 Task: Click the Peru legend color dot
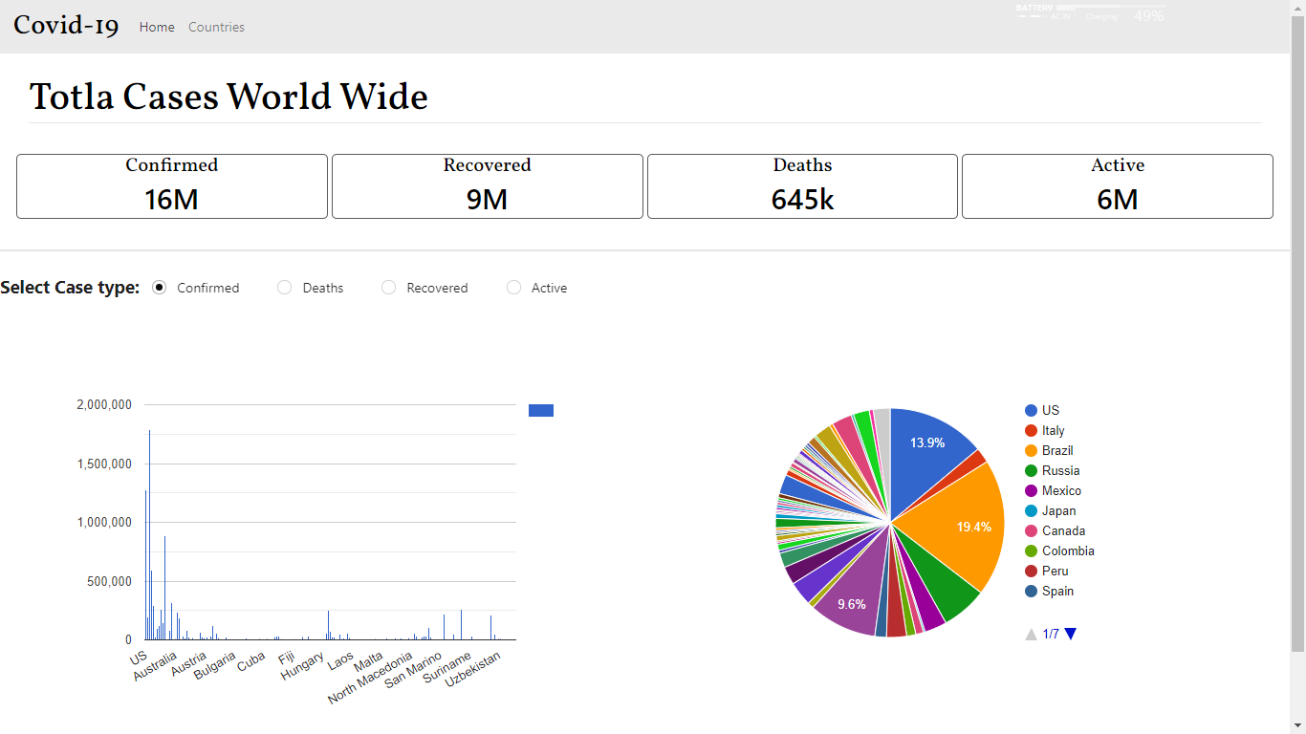(x=1031, y=571)
